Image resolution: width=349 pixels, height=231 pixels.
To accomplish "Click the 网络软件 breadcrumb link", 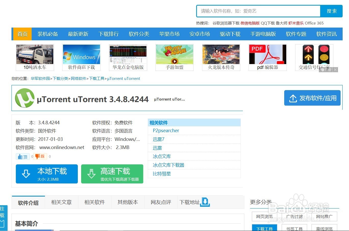I will coord(78,79).
